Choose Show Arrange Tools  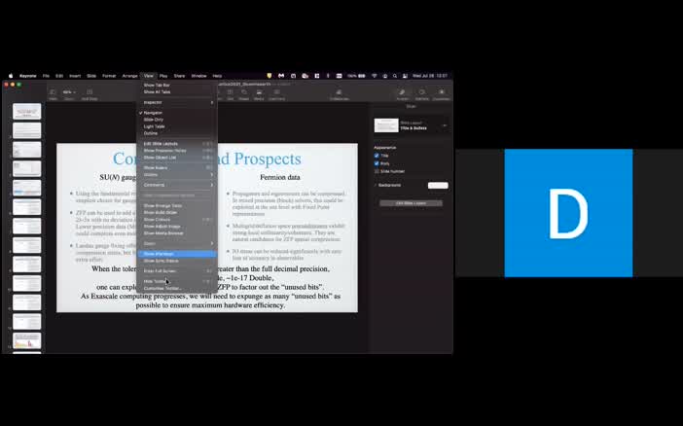click(177, 205)
